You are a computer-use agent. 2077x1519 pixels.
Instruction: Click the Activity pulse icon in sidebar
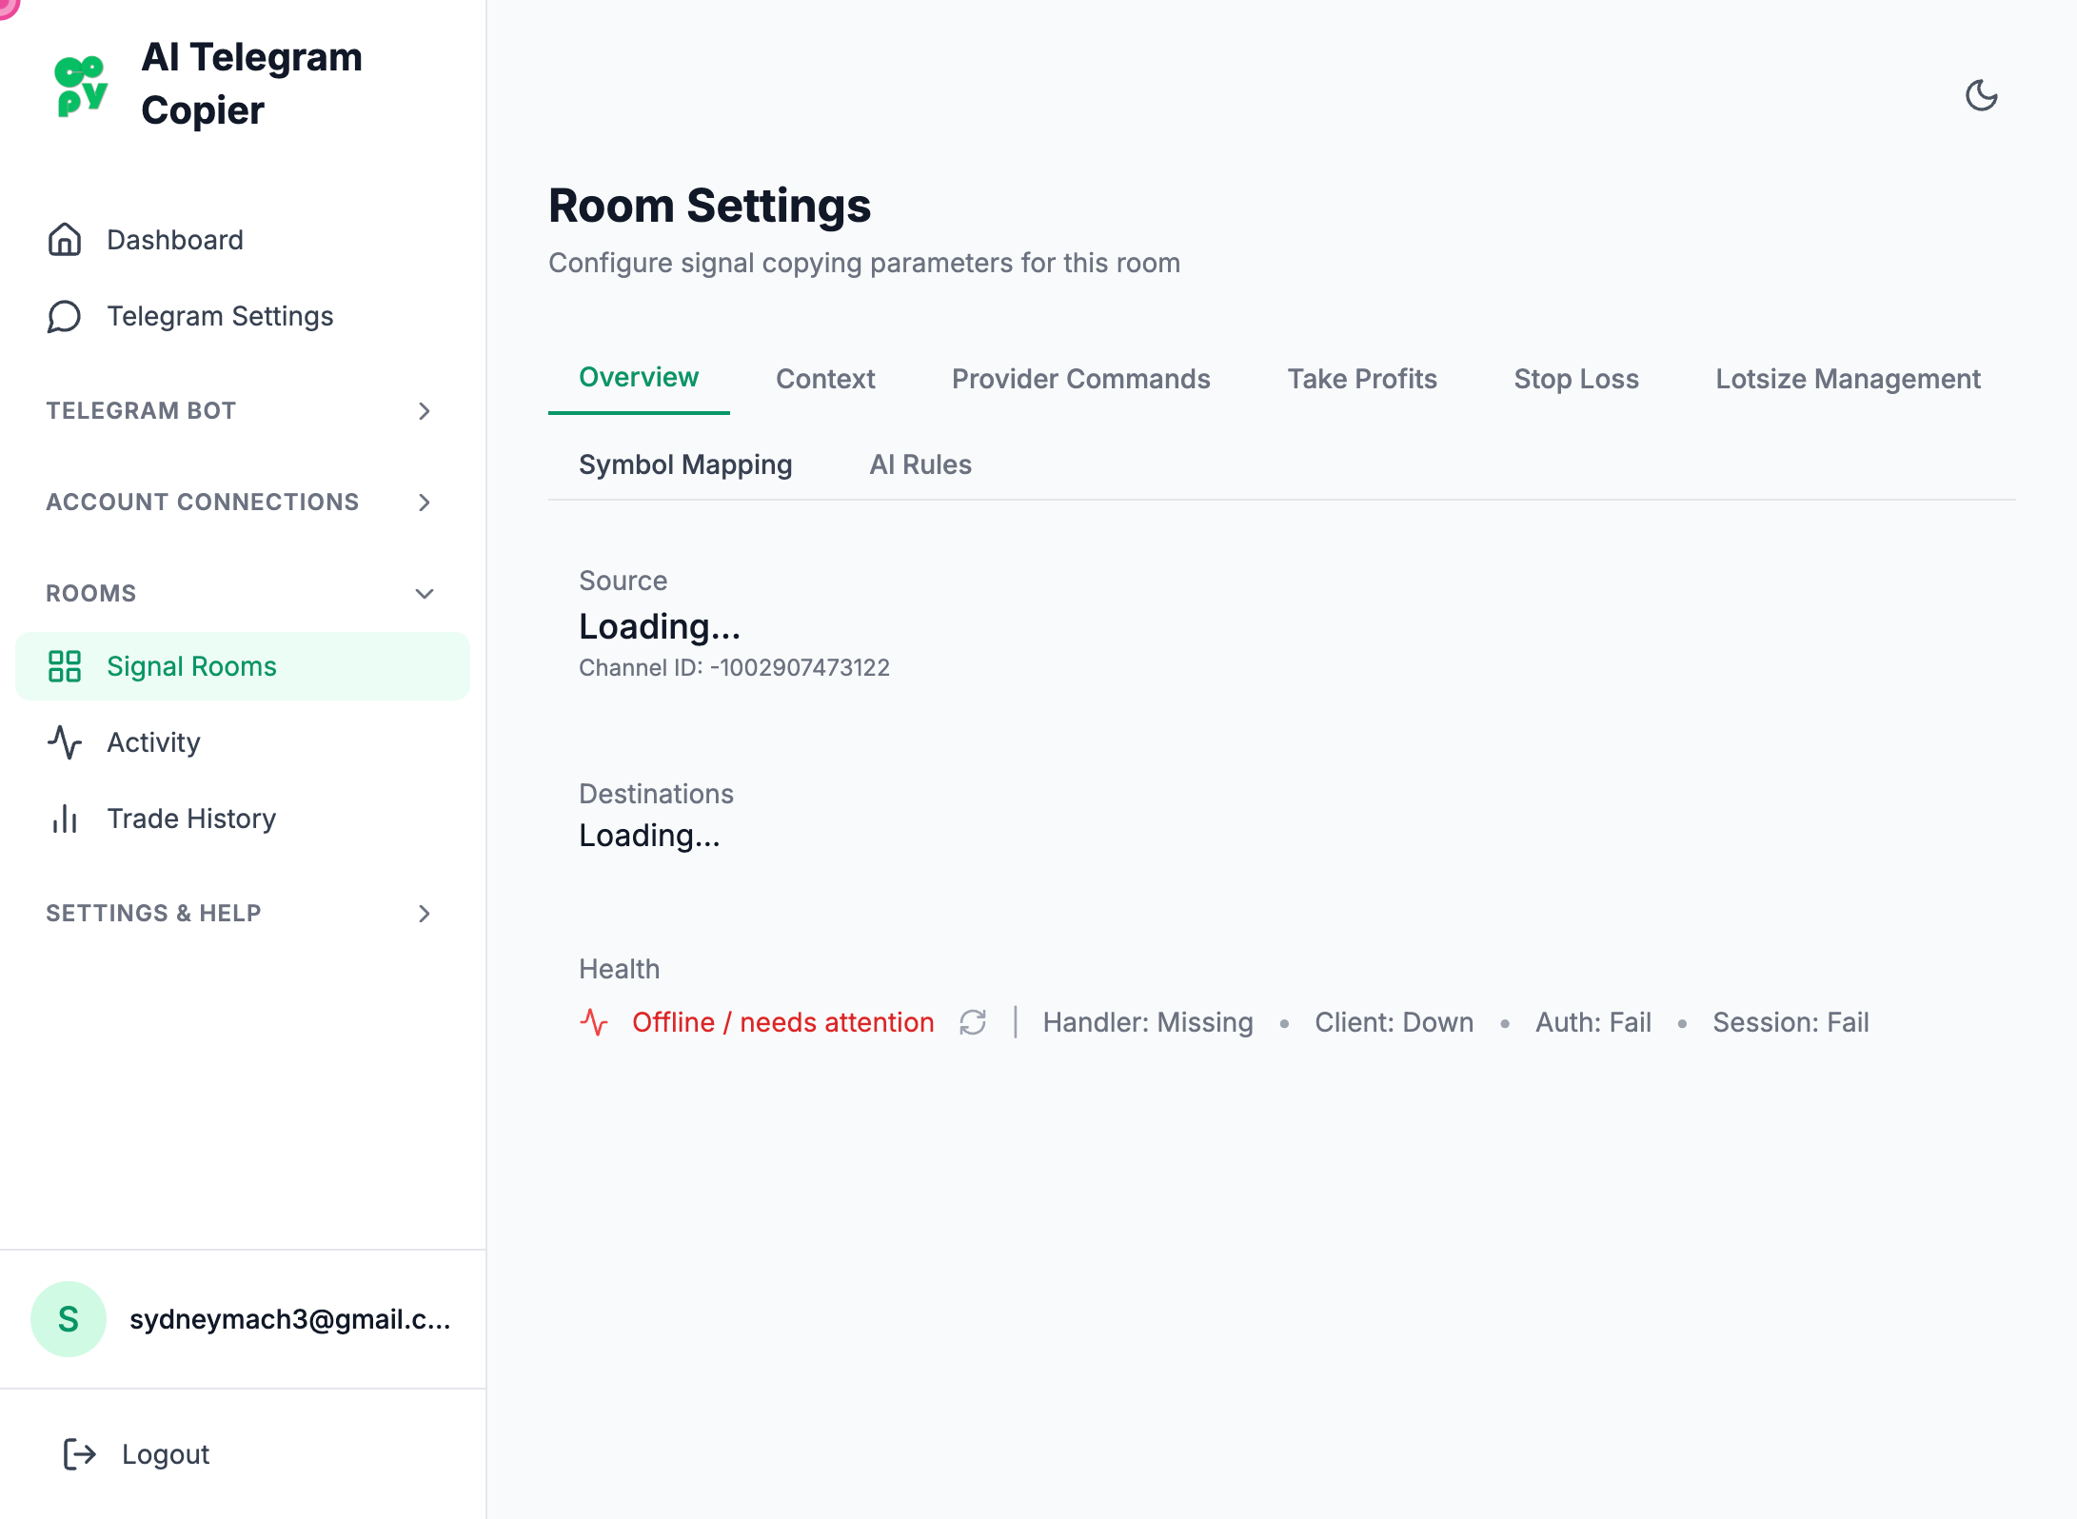(65, 742)
